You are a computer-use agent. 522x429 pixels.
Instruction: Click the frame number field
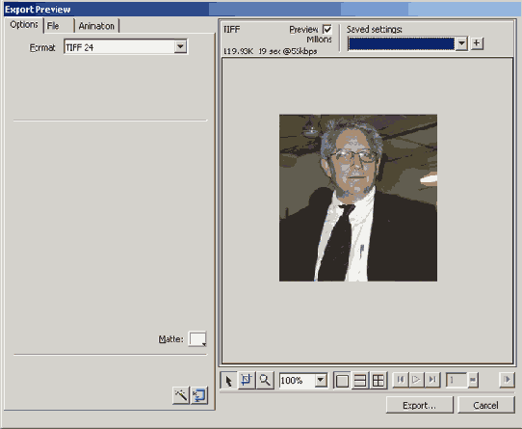(457, 380)
